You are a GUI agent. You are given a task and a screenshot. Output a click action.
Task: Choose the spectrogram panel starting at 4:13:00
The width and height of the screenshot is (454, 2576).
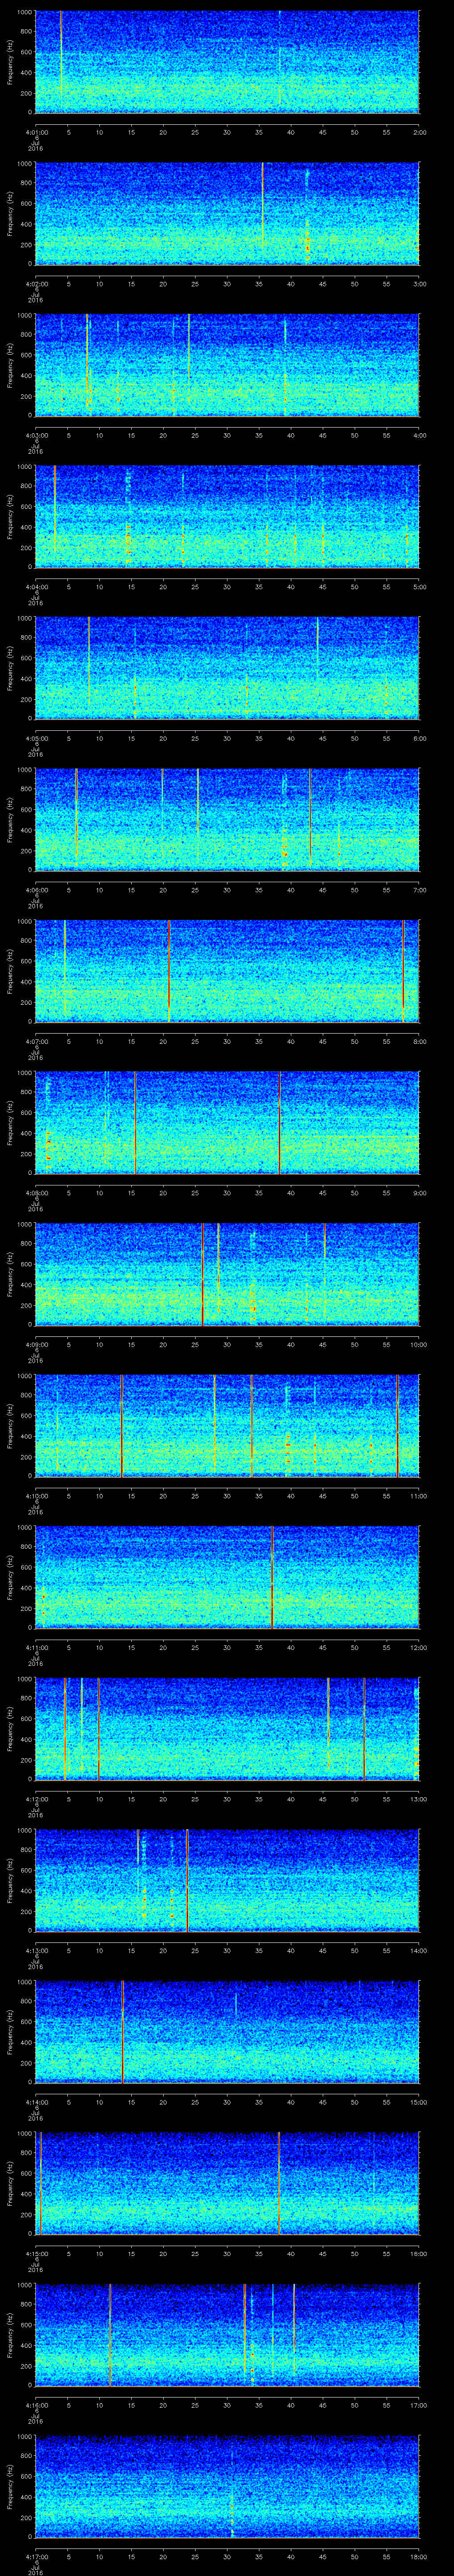pos(227,1880)
